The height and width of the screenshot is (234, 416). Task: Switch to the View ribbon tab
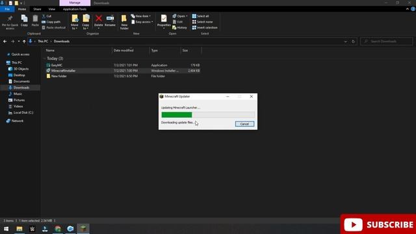52,9
